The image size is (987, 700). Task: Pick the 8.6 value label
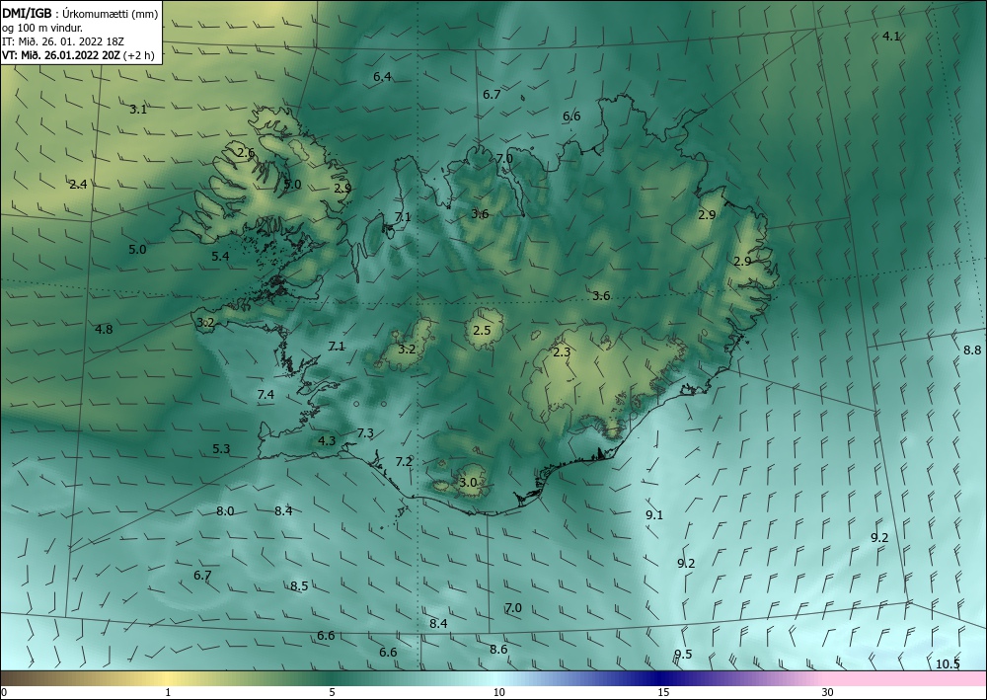point(498,649)
